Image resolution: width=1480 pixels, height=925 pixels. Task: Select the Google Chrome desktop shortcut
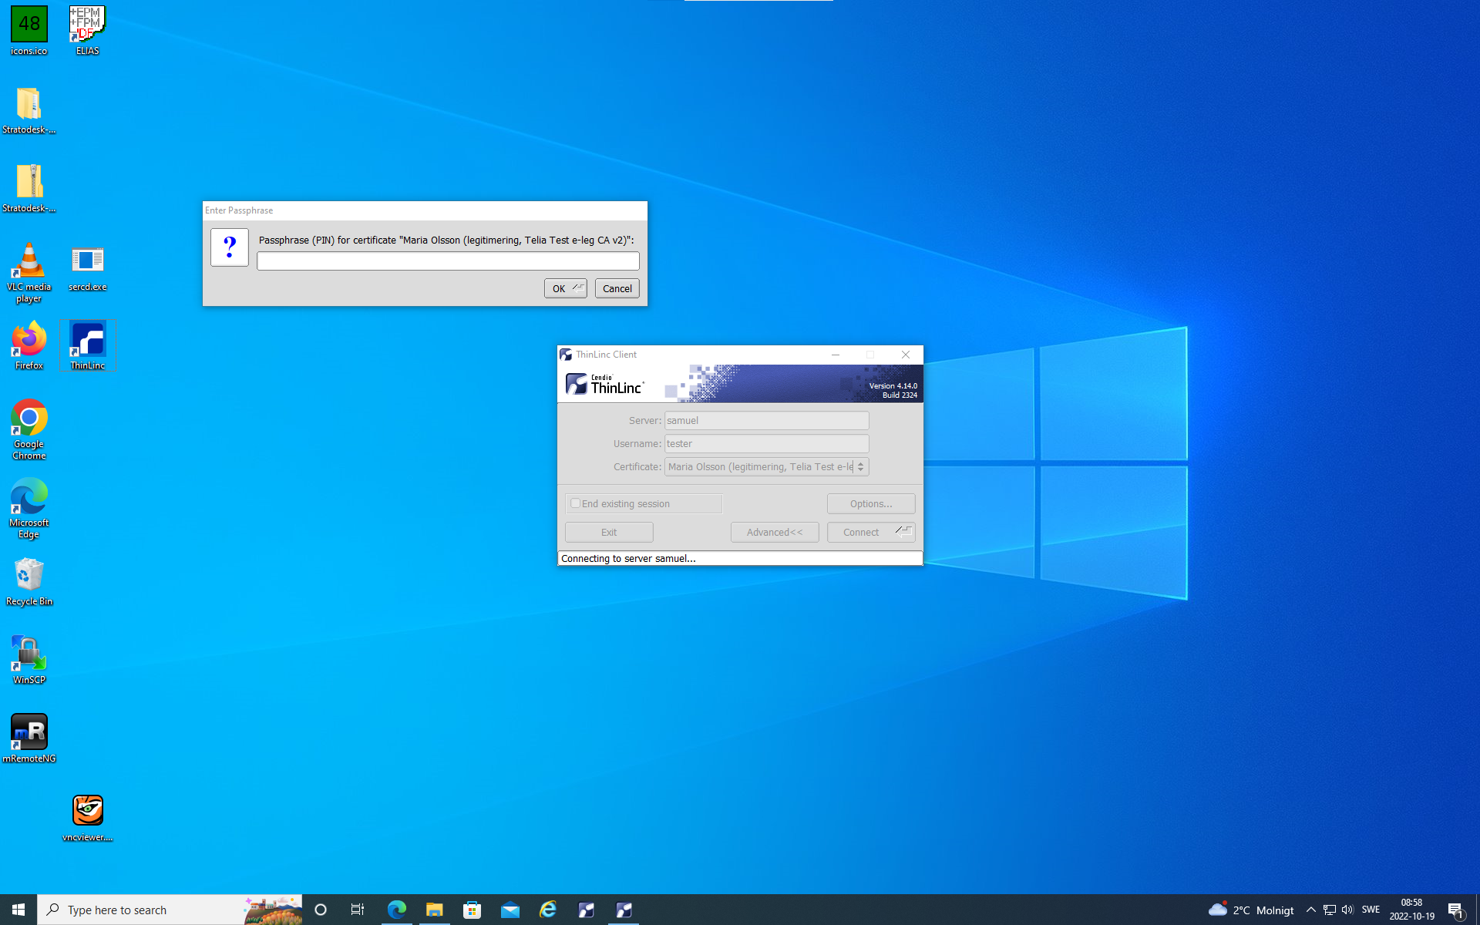coord(29,430)
